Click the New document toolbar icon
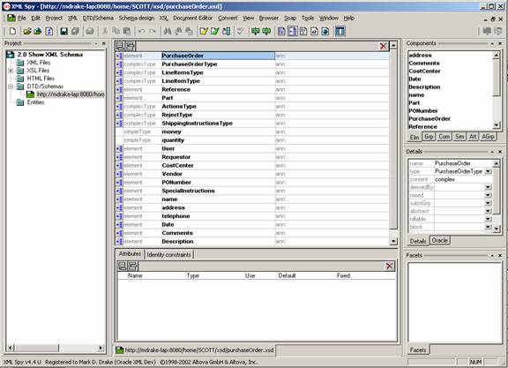 coord(12,31)
